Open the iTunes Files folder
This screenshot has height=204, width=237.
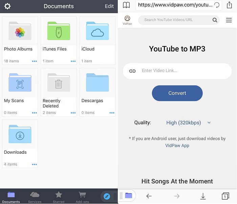pyautogui.click(x=59, y=41)
